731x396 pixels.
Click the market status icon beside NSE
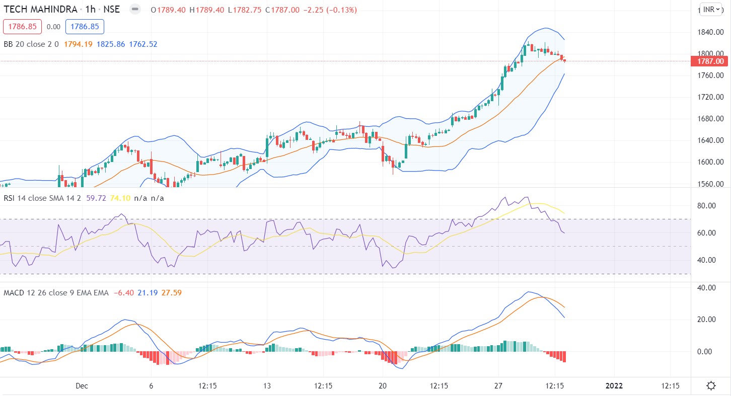(x=134, y=10)
